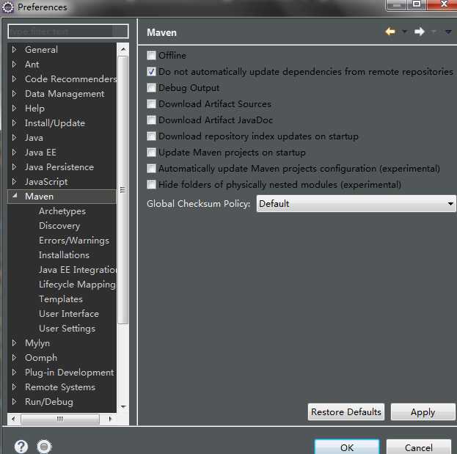The height and width of the screenshot is (454, 457).
Task: Expand the Help tree node
Action: point(14,108)
